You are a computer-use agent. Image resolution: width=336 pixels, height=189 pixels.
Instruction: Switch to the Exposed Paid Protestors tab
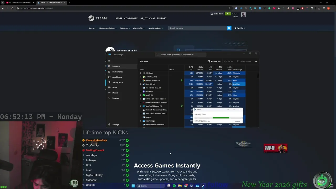coord(20,3)
